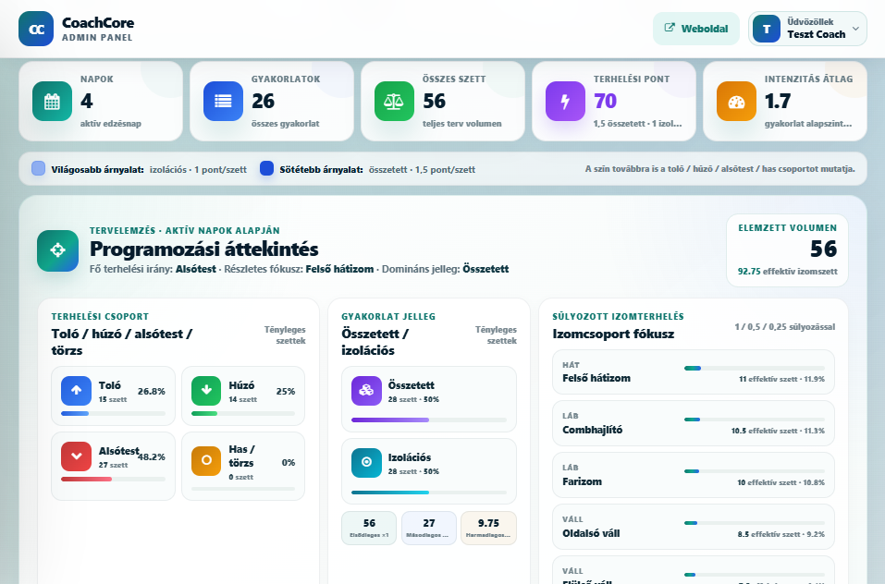Click the Izolációs target icon
This screenshot has height=584, width=885.
366,463
